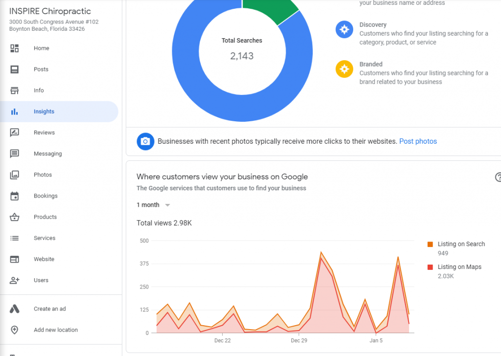This screenshot has width=501, height=356.
Task: Click the Services list icon
Action: (x=14, y=238)
